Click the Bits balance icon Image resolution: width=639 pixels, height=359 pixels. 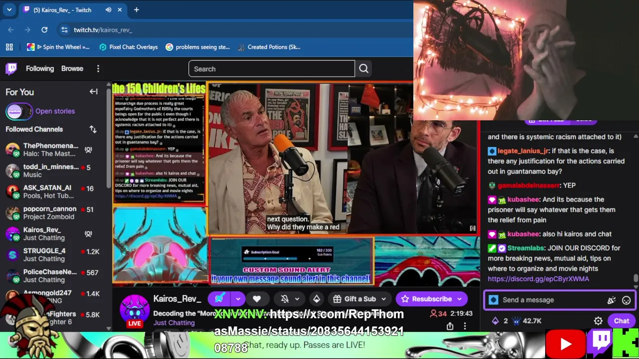[495, 321]
